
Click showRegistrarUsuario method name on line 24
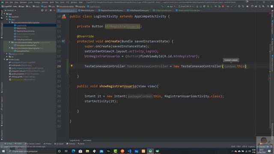point(118,86)
